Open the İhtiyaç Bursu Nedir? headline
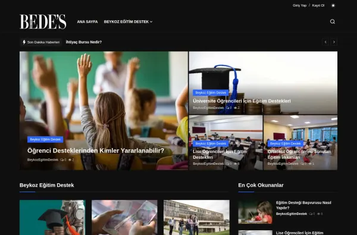This screenshot has width=357, height=235. tap(84, 42)
